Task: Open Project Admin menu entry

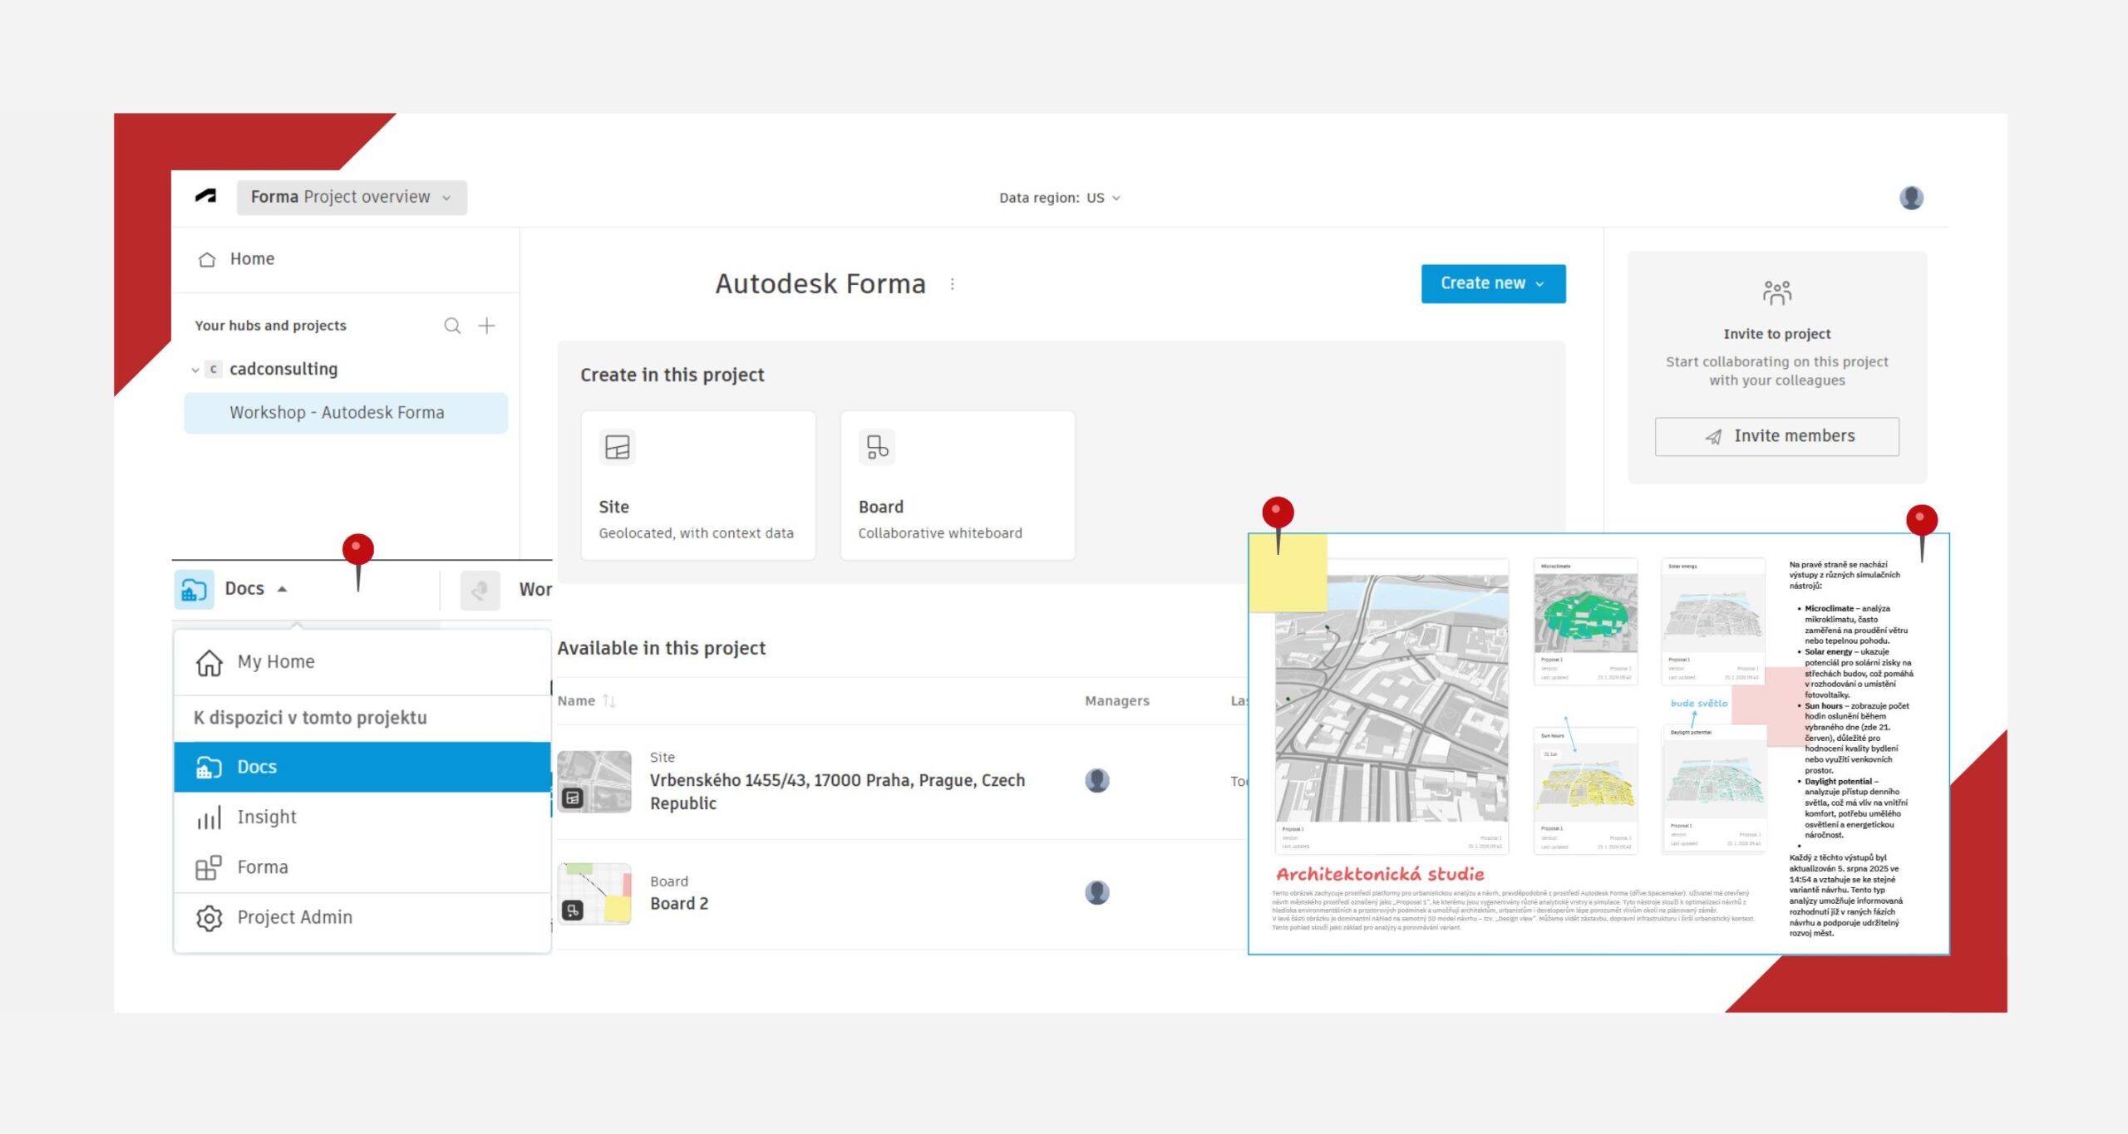Action: 294,917
